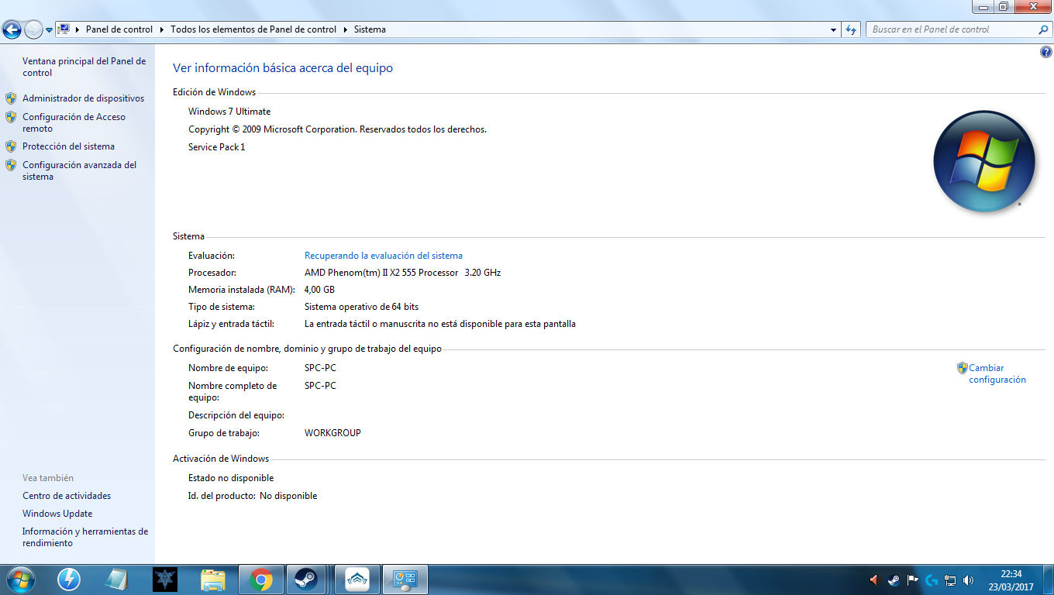
Task: Open the notepad taskbar icon
Action: [117, 580]
